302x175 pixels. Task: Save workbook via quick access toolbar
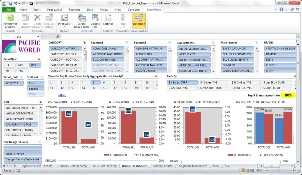[x=11, y=3]
